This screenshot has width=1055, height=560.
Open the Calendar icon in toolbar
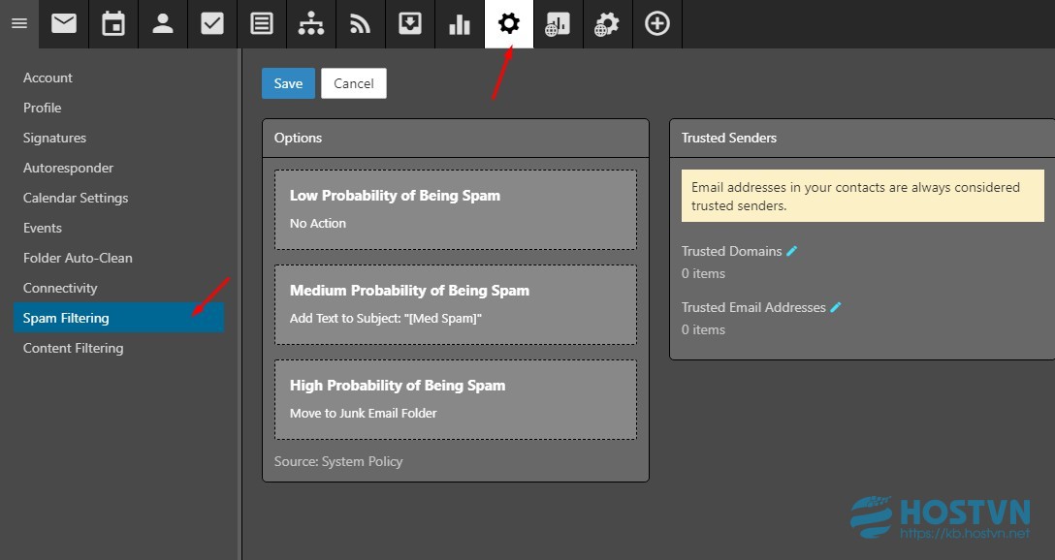click(x=113, y=23)
